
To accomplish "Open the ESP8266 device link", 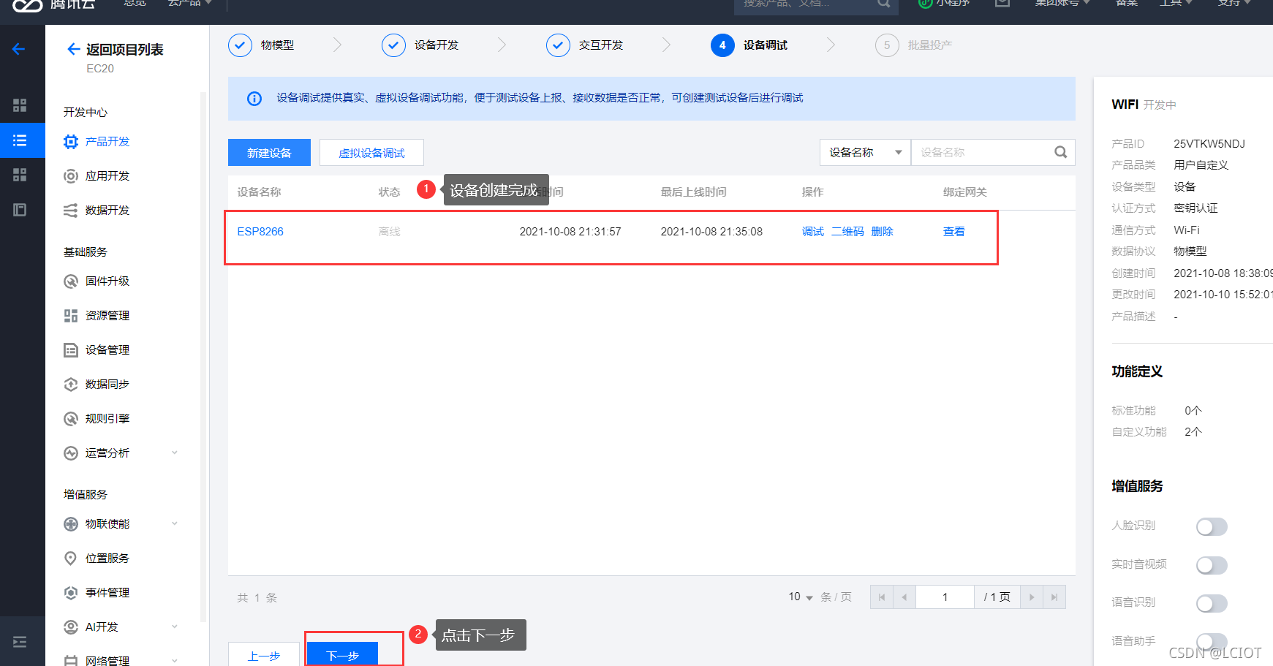I will coord(260,232).
